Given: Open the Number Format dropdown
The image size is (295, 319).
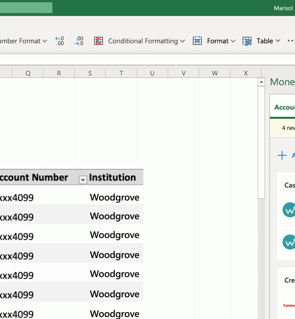Looking at the screenshot, I should [x=24, y=41].
